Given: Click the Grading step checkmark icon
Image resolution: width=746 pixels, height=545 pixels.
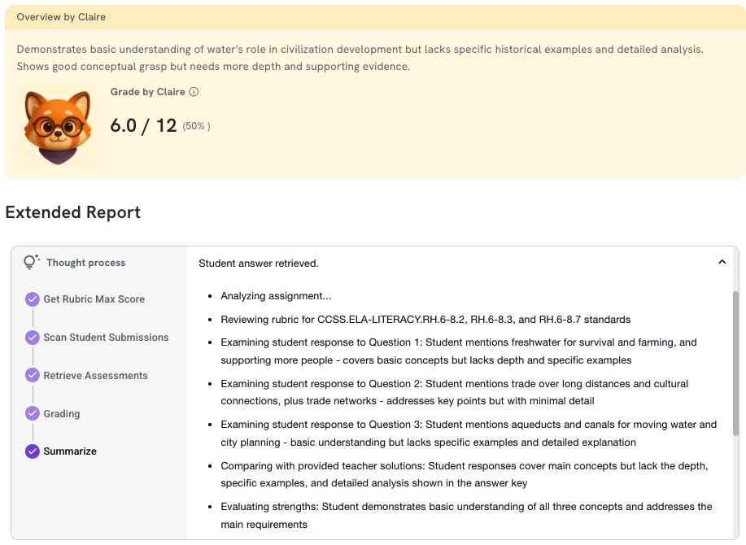Looking at the screenshot, I should (33, 413).
